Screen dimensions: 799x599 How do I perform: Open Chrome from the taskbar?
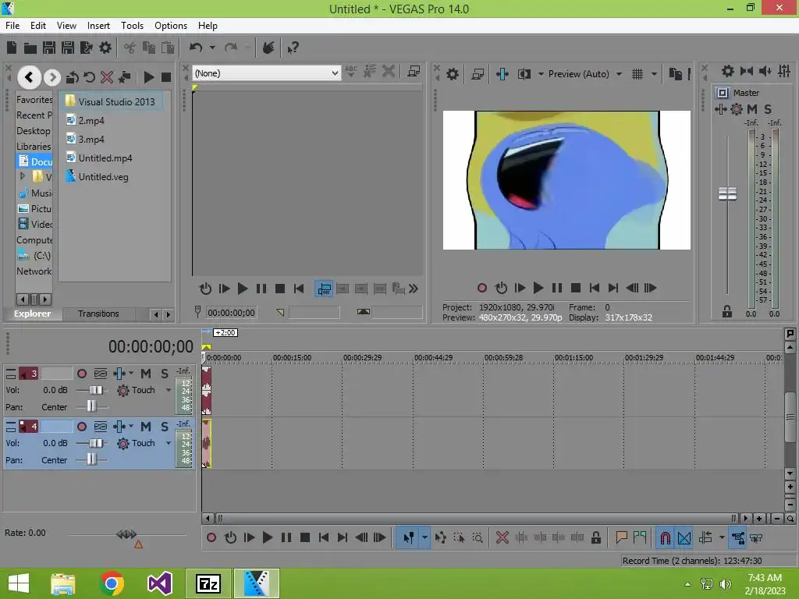pyautogui.click(x=112, y=583)
